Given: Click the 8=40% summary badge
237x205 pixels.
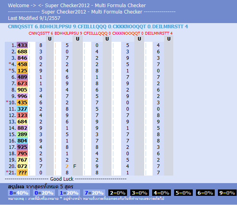Looking at the screenshot, I should [19, 193].
